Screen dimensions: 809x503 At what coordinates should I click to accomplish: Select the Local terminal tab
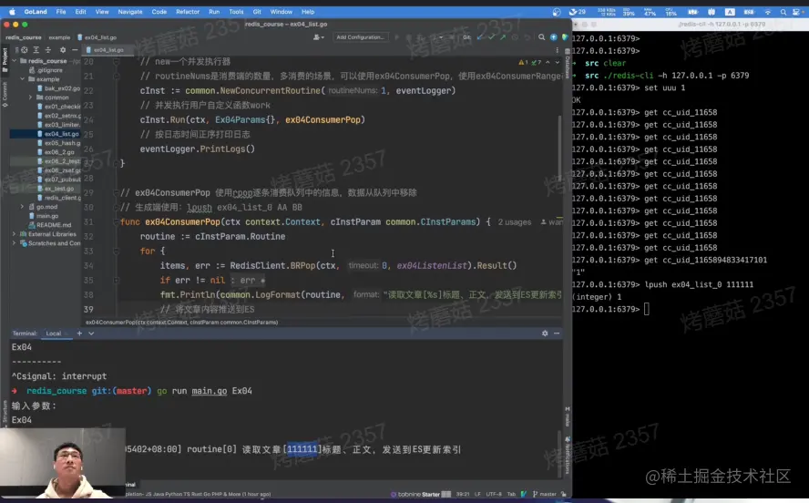[x=53, y=334]
